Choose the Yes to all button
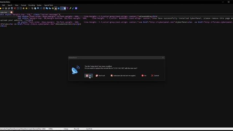This screenshot has height=131, width=233. (100, 76)
